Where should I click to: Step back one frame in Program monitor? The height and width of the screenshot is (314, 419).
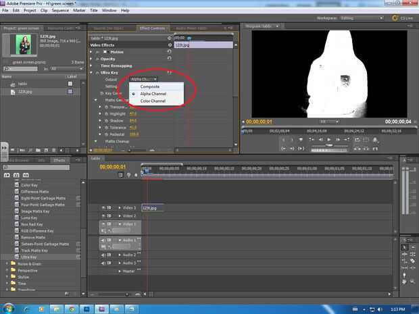point(320,139)
